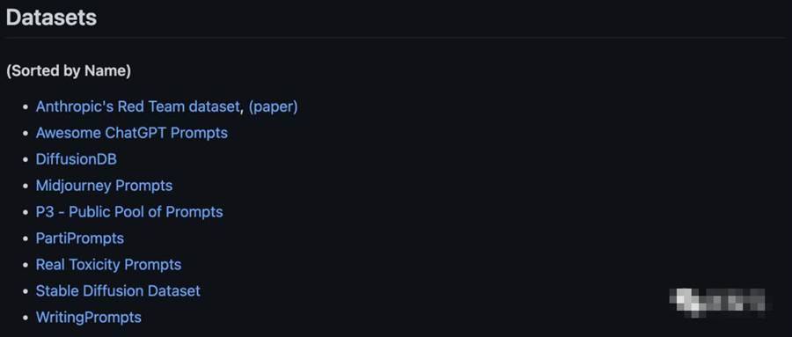Open the Anthropic's Red Team dataset link
This screenshot has height=337, width=792.
tap(137, 106)
